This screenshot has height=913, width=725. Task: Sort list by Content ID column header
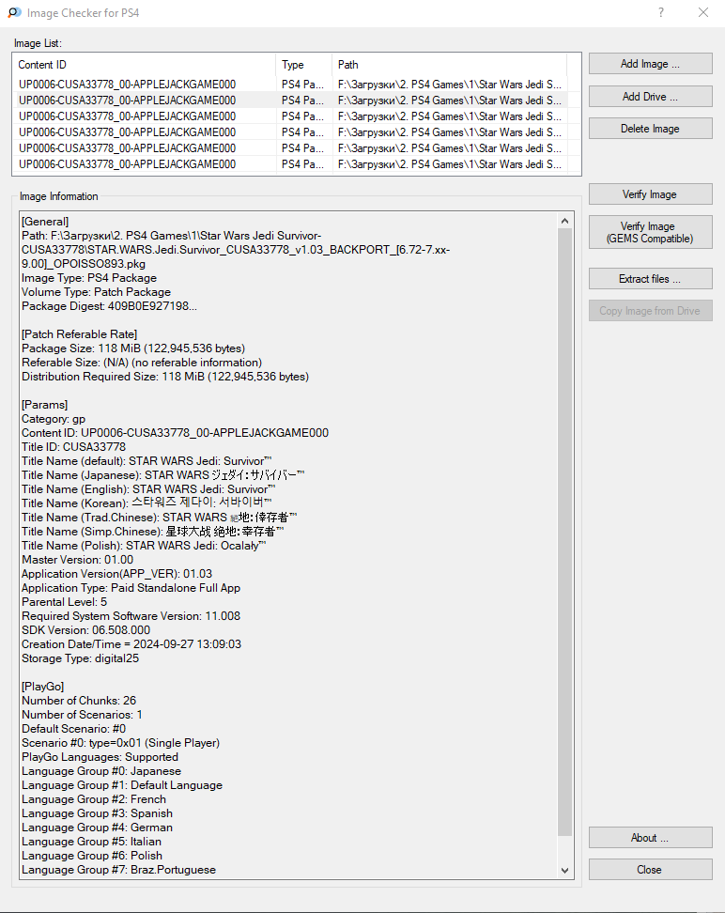144,65
